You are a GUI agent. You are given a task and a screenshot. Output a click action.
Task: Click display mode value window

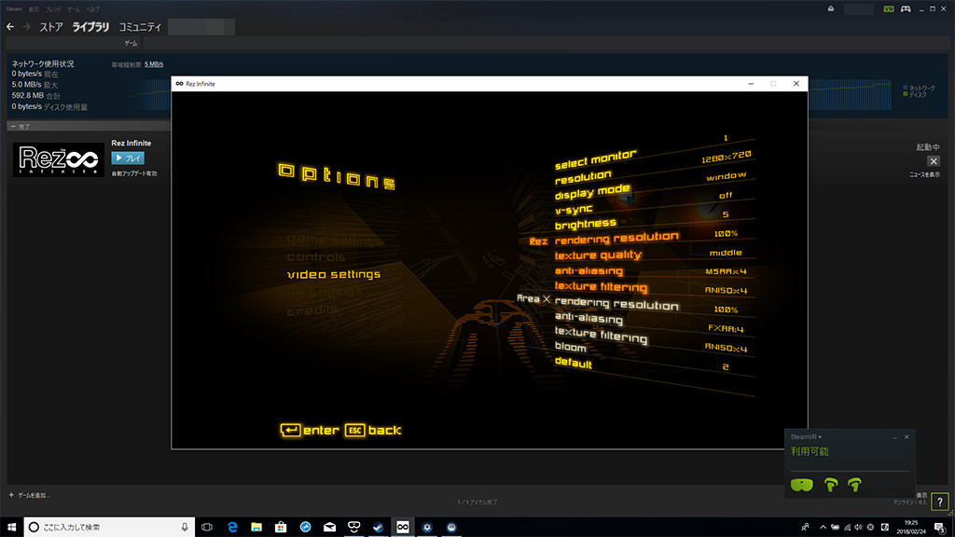click(726, 176)
